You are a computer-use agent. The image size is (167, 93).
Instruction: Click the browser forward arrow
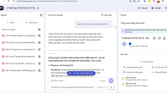pyautogui.click(x=4, y=1)
